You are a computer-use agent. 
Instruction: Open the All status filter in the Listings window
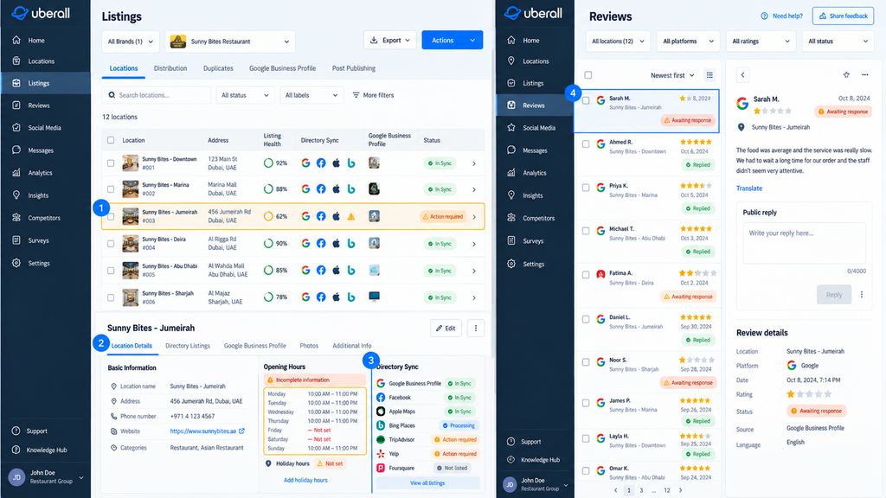click(245, 95)
